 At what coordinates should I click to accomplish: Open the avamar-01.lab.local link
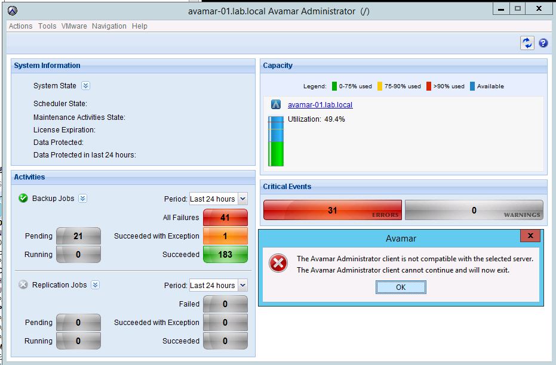[320, 105]
